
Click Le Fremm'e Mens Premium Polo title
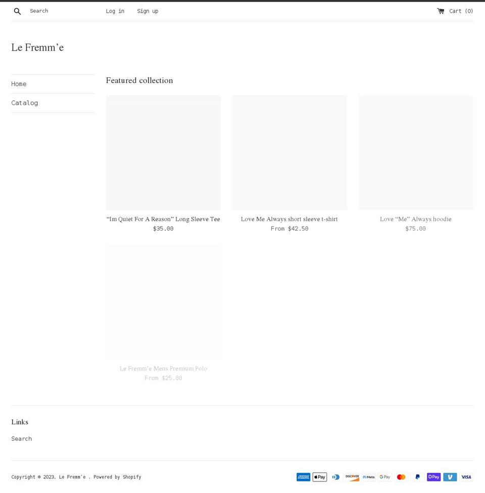163,369
